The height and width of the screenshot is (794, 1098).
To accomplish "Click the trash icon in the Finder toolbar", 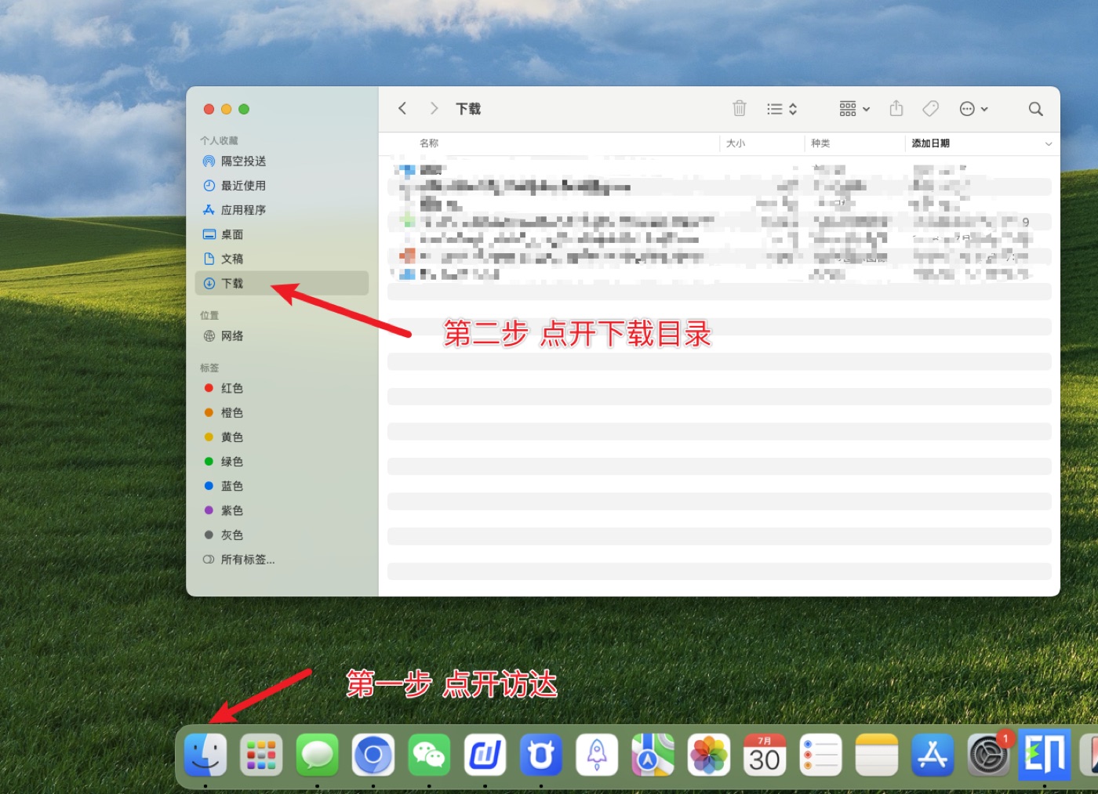I will point(740,108).
